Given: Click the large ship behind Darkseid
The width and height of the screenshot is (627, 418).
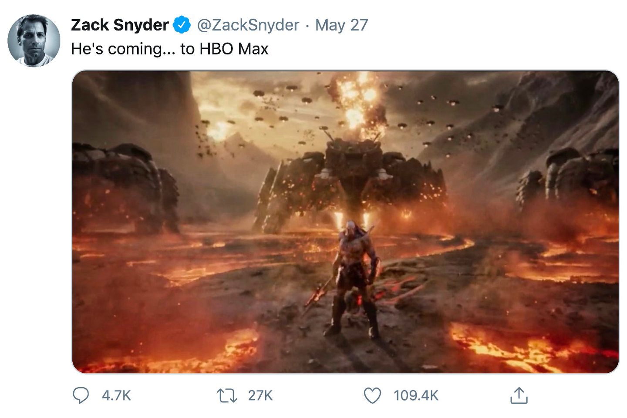Looking at the screenshot, I should (353, 183).
